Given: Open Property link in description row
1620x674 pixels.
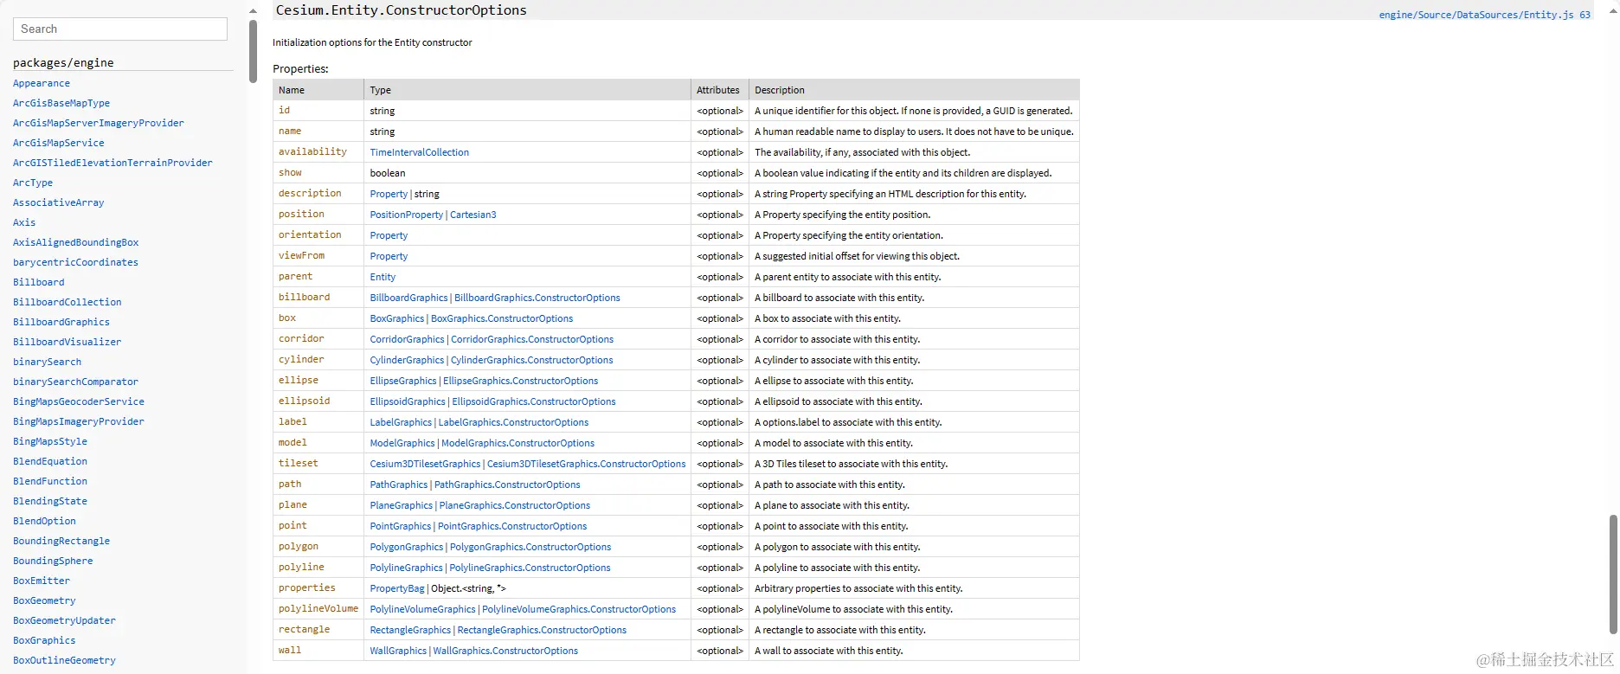Looking at the screenshot, I should 389,194.
